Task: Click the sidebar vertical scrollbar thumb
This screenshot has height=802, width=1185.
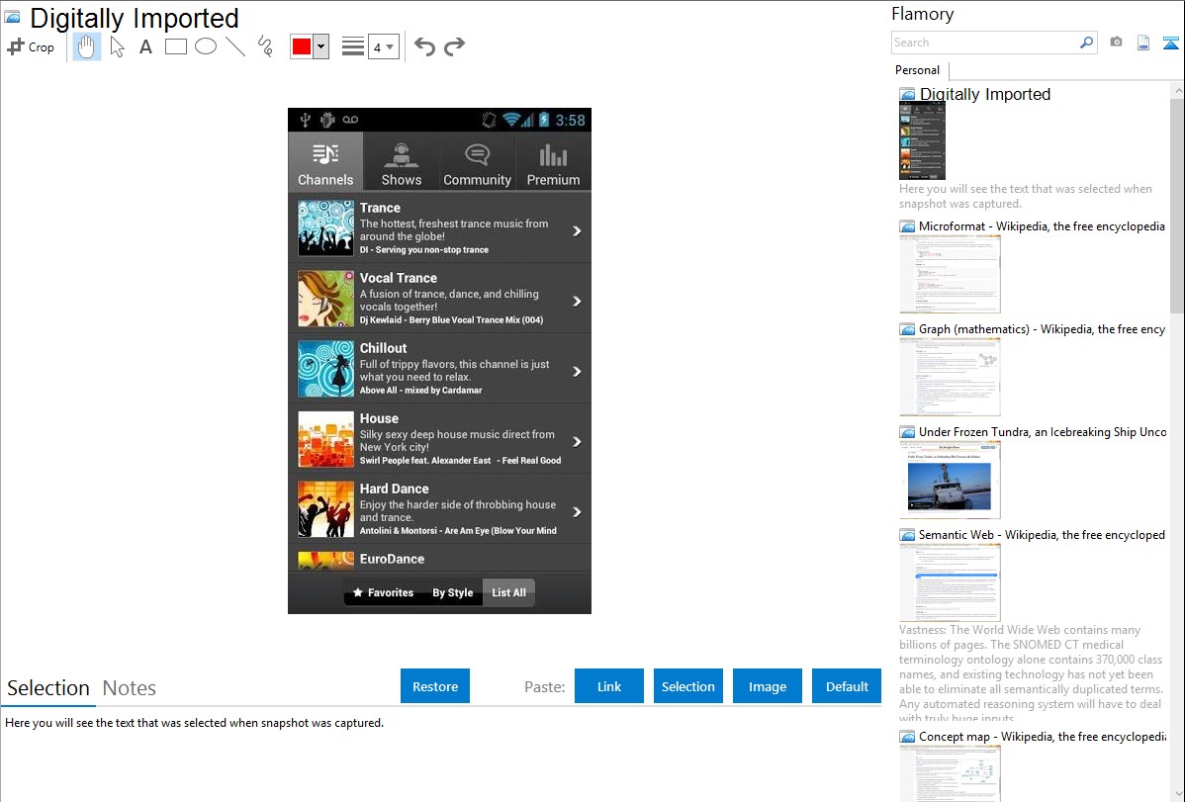Action: pyautogui.click(x=1177, y=204)
